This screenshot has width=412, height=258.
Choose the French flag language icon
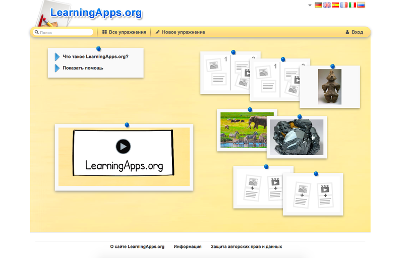point(344,5)
